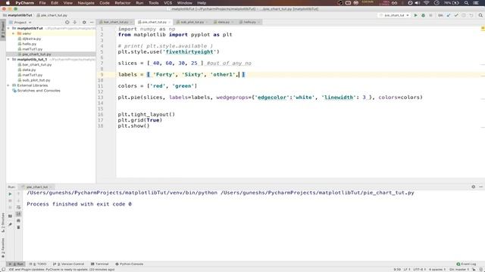
Task: Open the Event Log
Action: [x=466, y=264]
